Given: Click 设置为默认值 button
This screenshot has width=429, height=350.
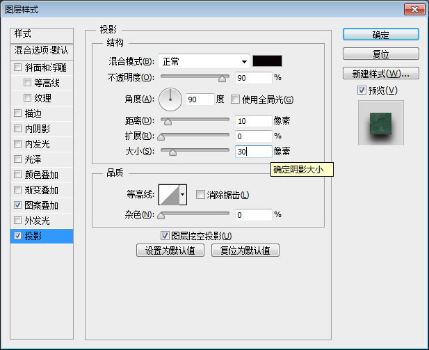Looking at the screenshot, I should [x=170, y=250].
